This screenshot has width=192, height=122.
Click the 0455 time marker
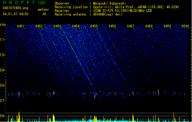click(94, 26)
